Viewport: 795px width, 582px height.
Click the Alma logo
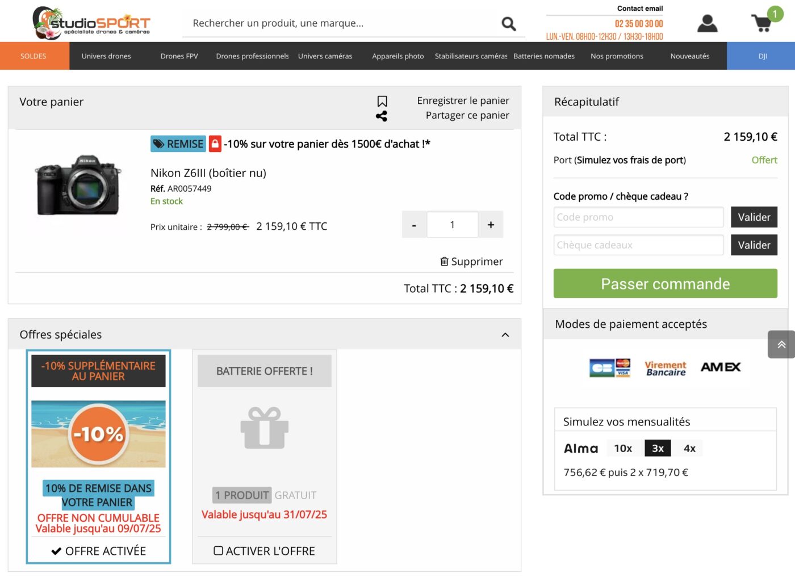(581, 449)
